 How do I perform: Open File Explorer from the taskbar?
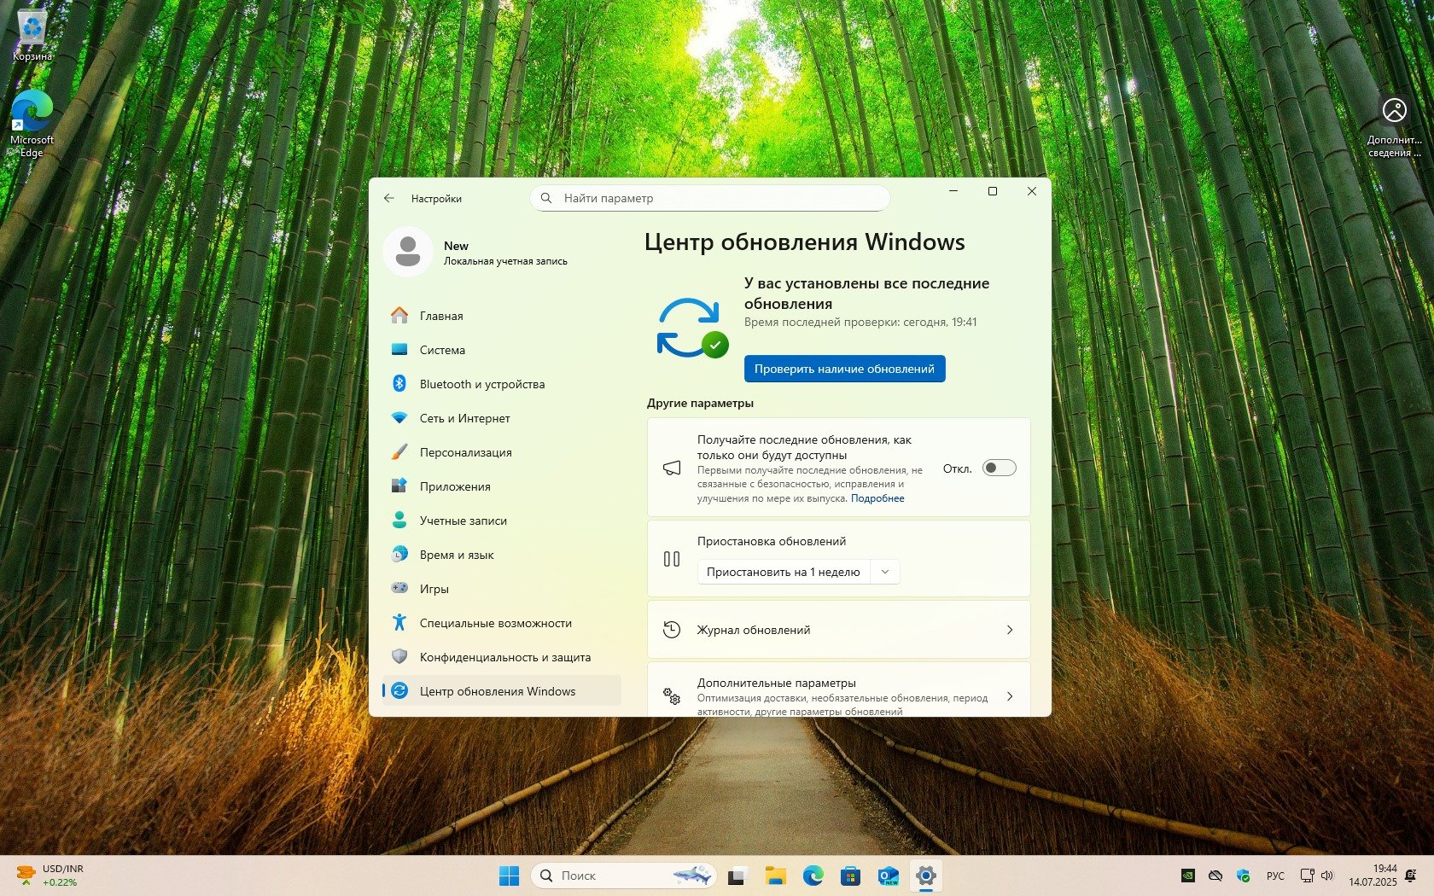(x=775, y=876)
